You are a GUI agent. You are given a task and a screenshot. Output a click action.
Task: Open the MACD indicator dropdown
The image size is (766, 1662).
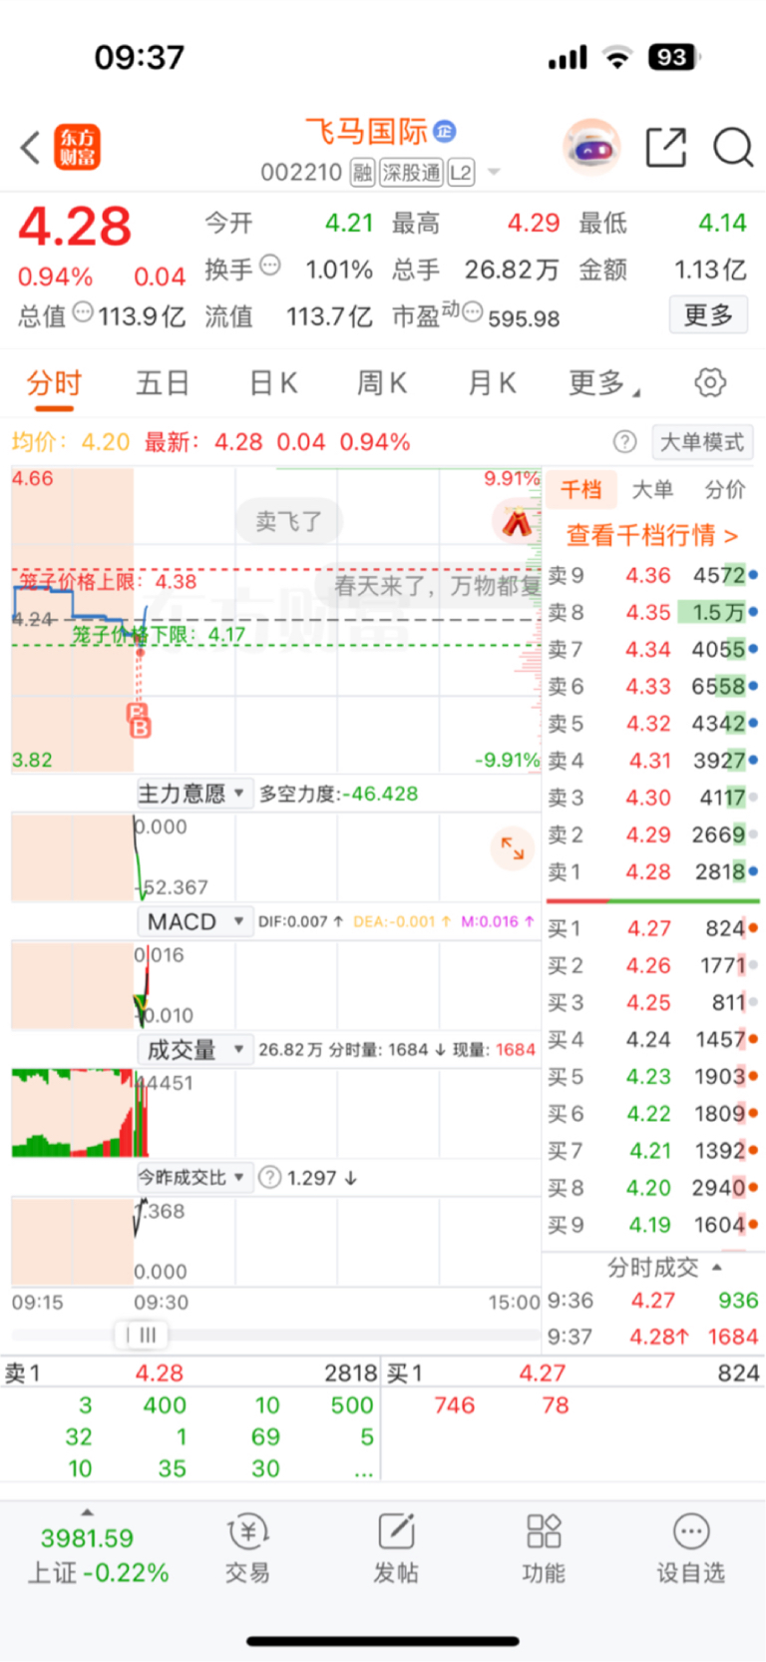point(193,921)
